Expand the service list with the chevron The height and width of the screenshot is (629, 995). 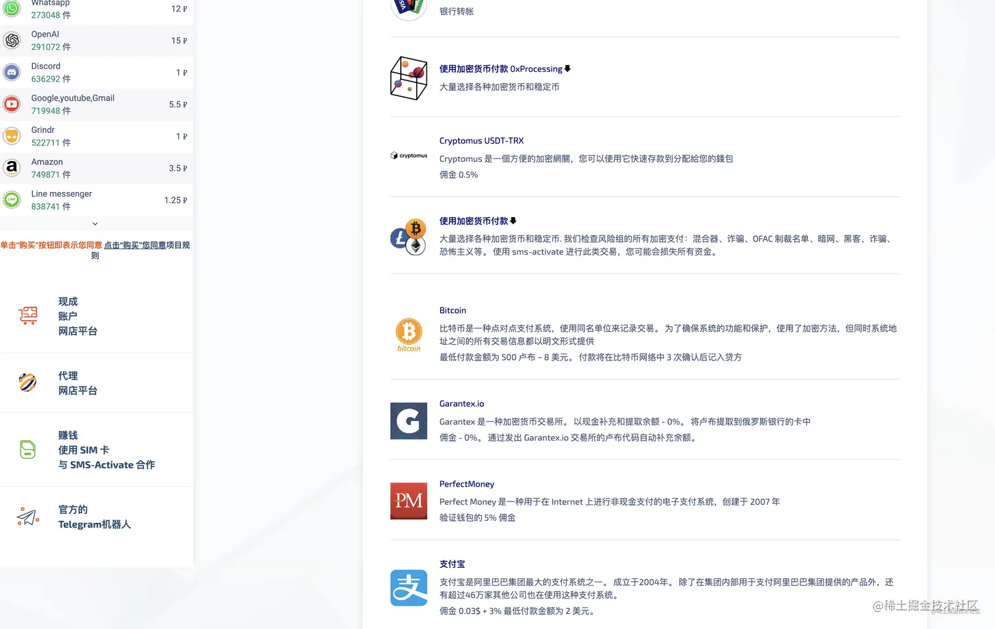coord(95,224)
